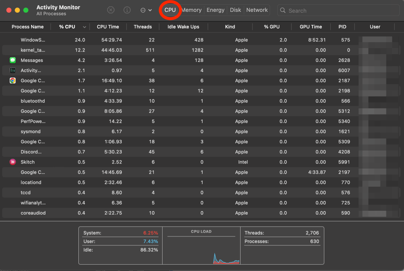Select the coreaudiod process name

(x=33, y=213)
